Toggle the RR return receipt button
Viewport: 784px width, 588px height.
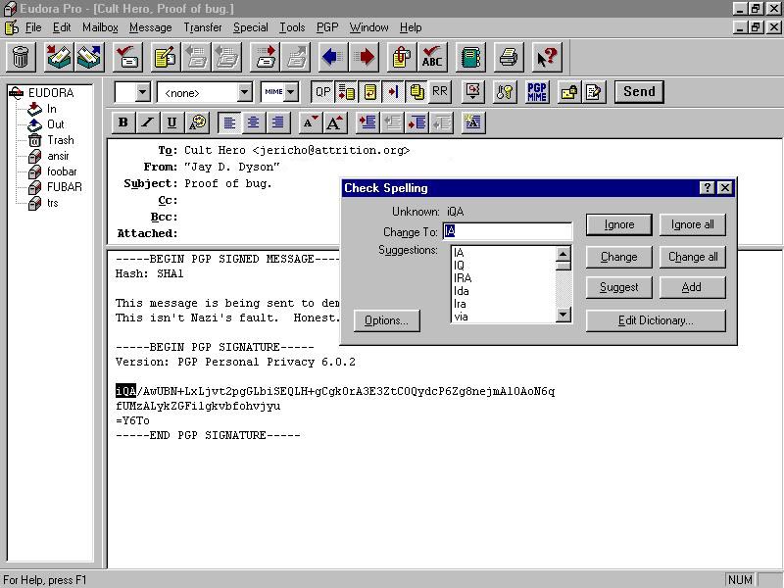[x=440, y=92]
